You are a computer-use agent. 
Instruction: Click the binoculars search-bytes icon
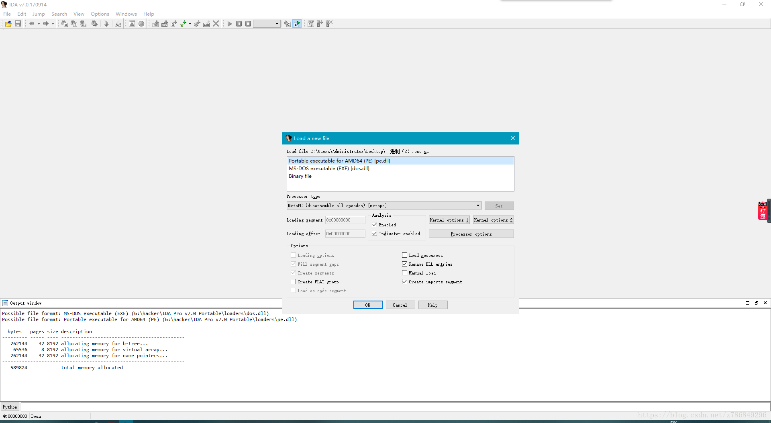point(83,24)
